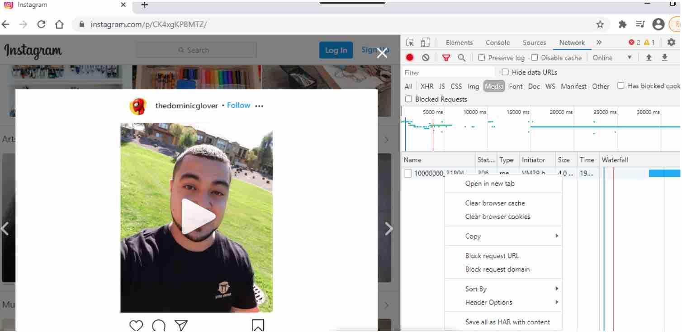The height and width of the screenshot is (332, 682).
Task: Follow thedominicglover
Action: click(x=238, y=106)
